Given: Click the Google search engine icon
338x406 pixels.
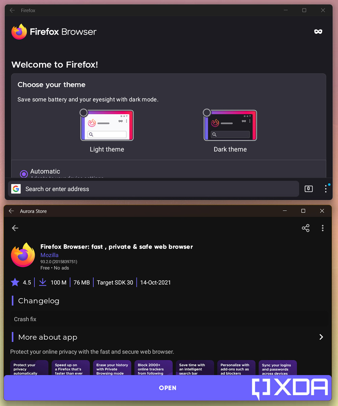Looking at the screenshot, I should pyautogui.click(x=16, y=189).
